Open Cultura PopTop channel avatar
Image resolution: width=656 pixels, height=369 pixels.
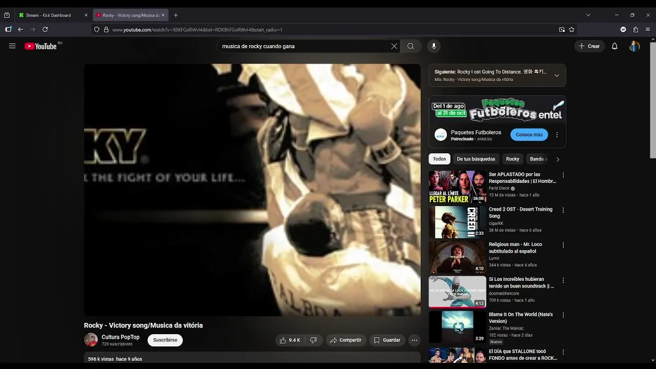pos(91,340)
